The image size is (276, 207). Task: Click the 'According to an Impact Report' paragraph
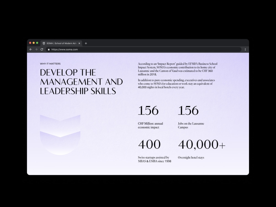tap(177, 69)
